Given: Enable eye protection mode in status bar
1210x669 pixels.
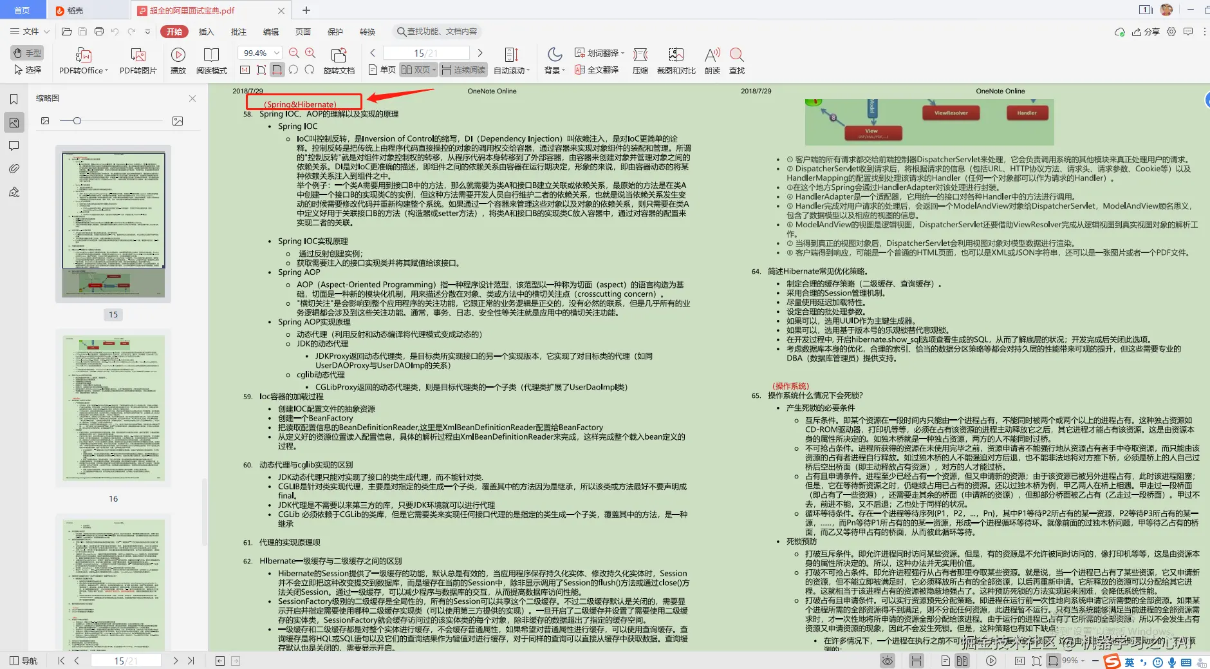Looking at the screenshot, I should point(888,660).
